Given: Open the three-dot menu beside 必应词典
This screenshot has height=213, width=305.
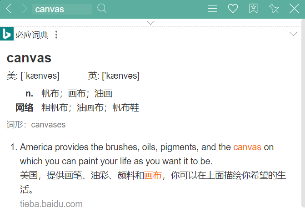Looking at the screenshot, I should point(56,35).
